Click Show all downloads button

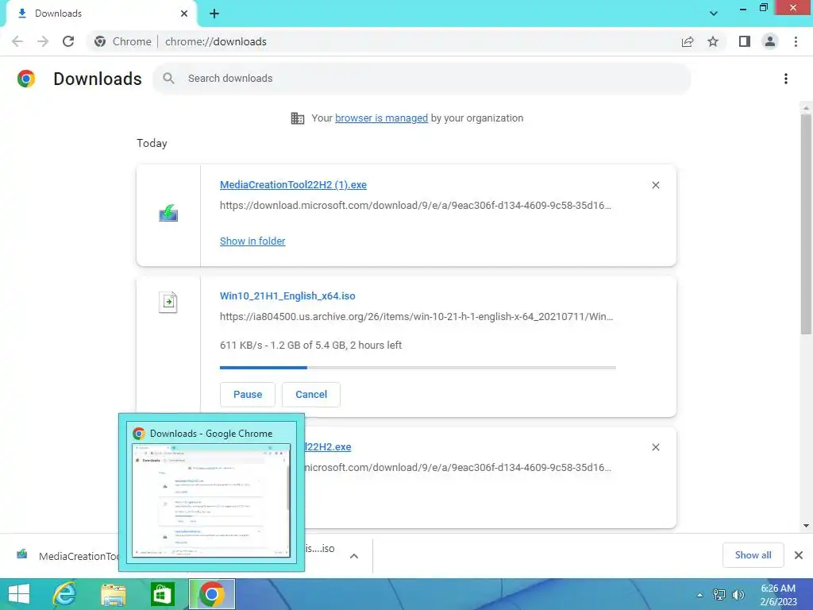pyautogui.click(x=753, y=555)
